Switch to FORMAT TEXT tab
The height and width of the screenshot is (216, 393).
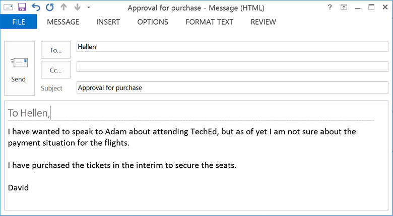[x=209, y=22]
